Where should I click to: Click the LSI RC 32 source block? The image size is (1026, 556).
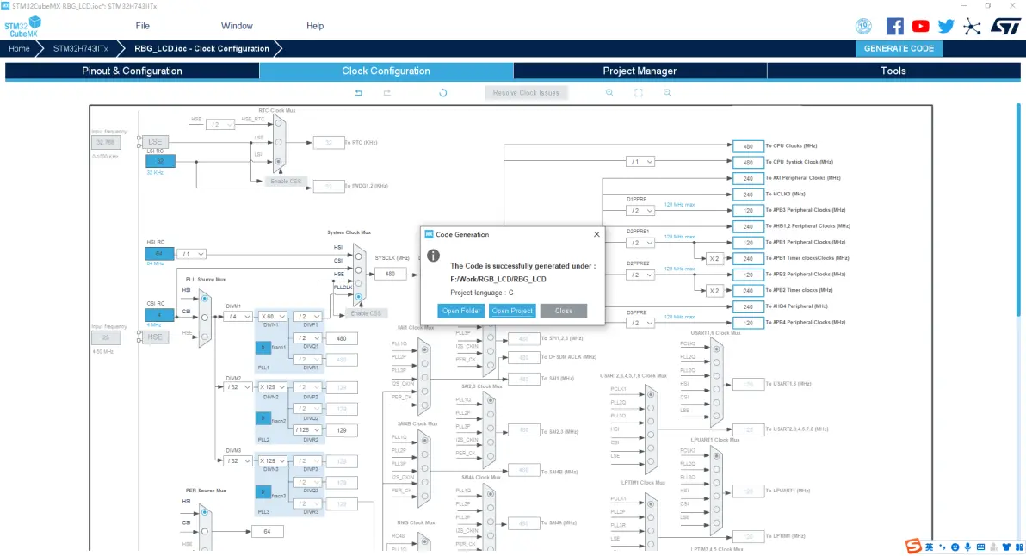pos(159,161)
